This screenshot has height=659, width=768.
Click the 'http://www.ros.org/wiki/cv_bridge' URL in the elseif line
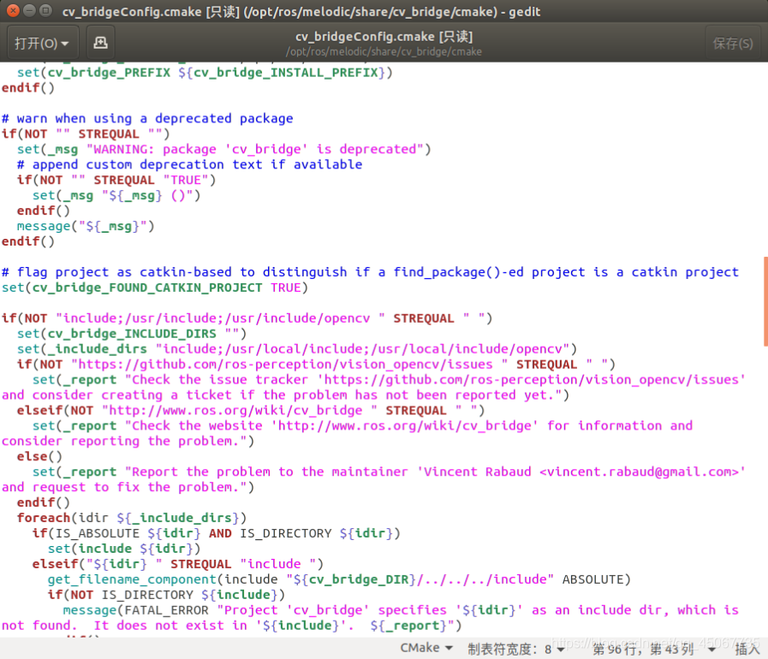[x=235, y=411]
